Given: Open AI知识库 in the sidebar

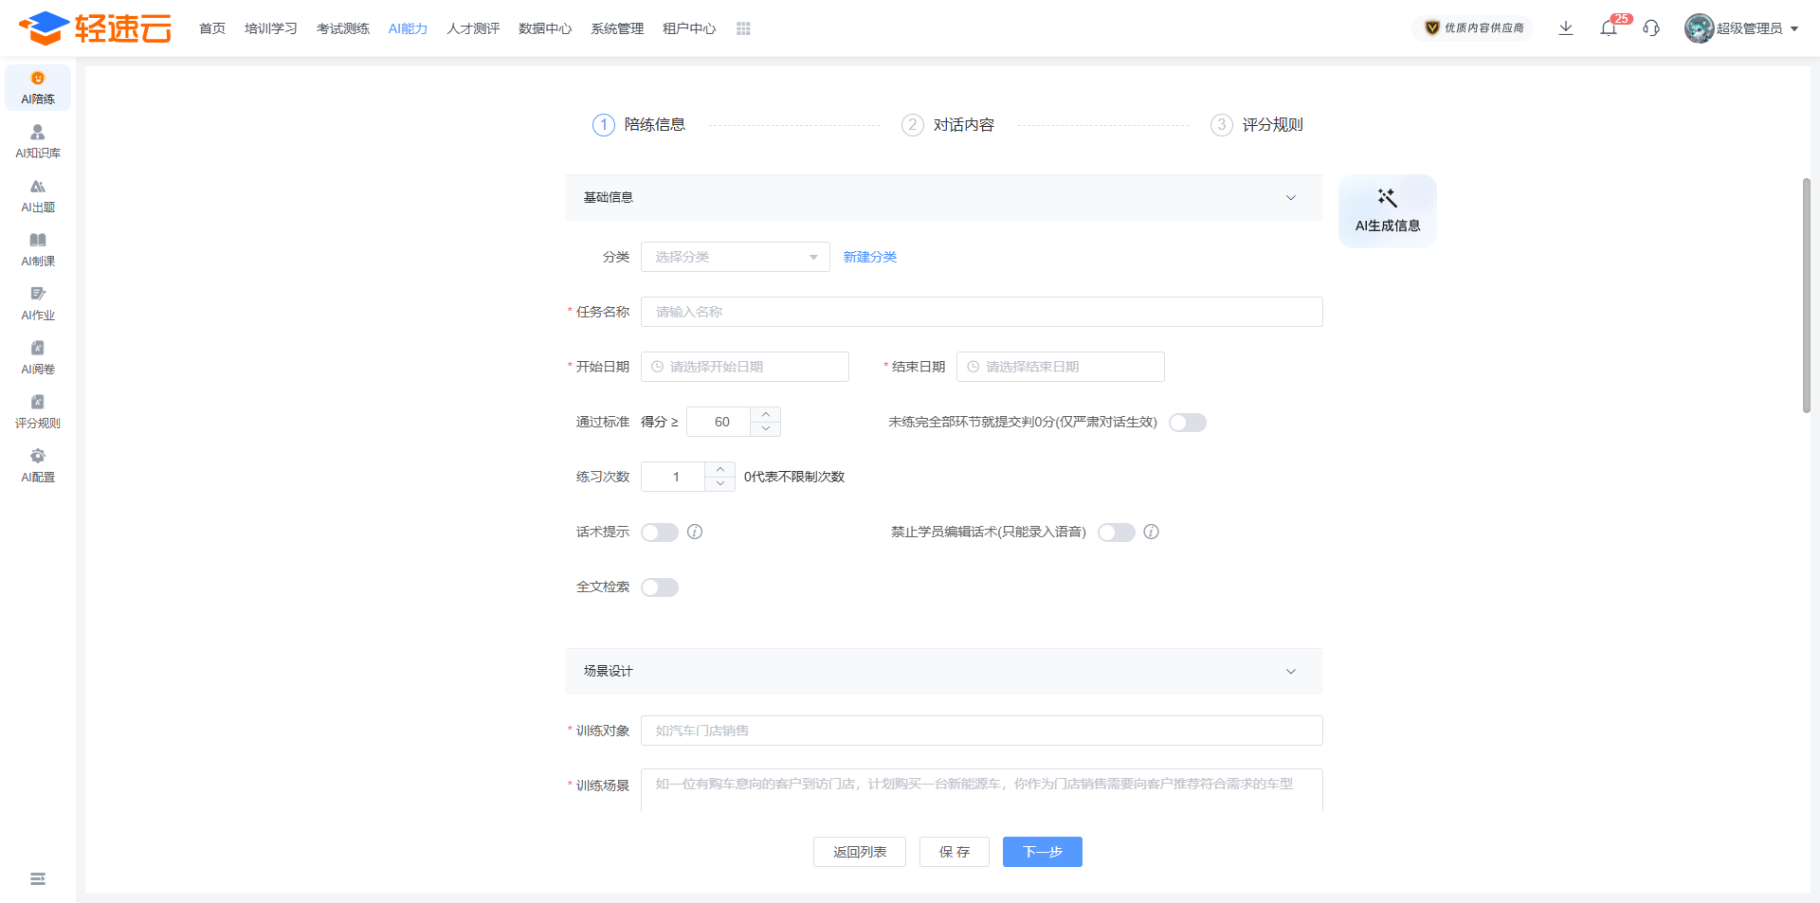Looking at the screenshot, I should tap(38, 141).
